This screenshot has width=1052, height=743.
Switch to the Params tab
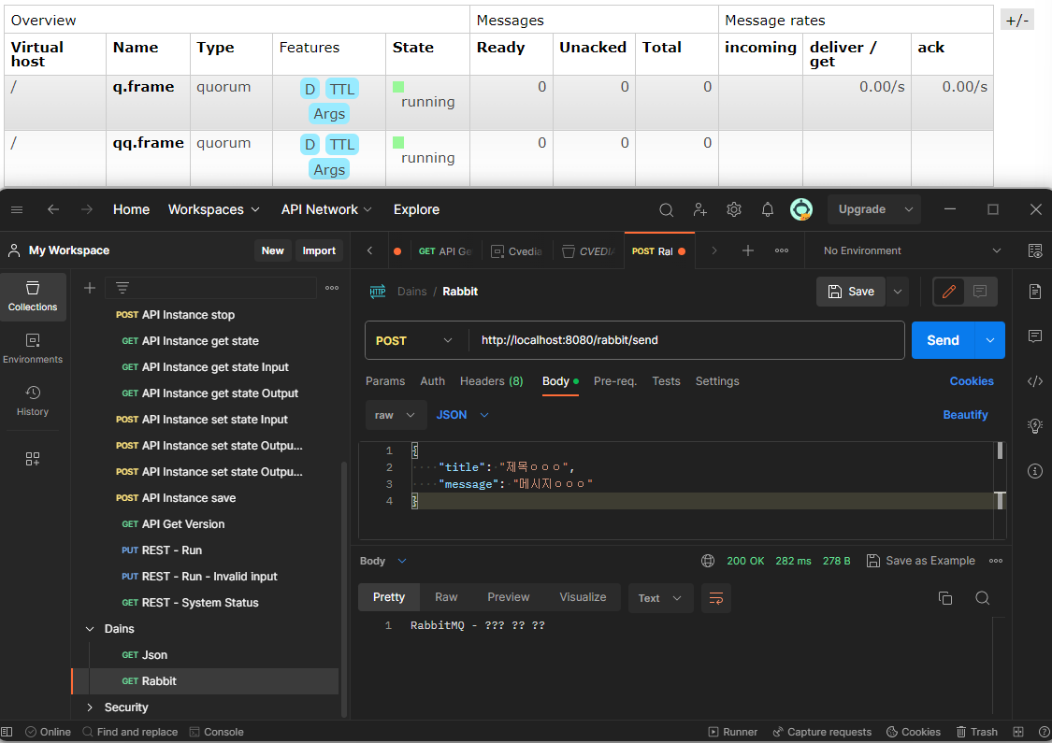click(x=385, y=381)
